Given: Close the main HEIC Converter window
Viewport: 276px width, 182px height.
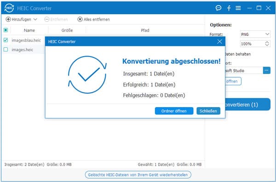Looking at the screenshot, I should point(268,8).
